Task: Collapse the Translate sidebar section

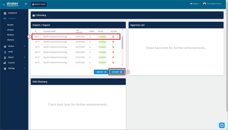Action: coord(24,18)
